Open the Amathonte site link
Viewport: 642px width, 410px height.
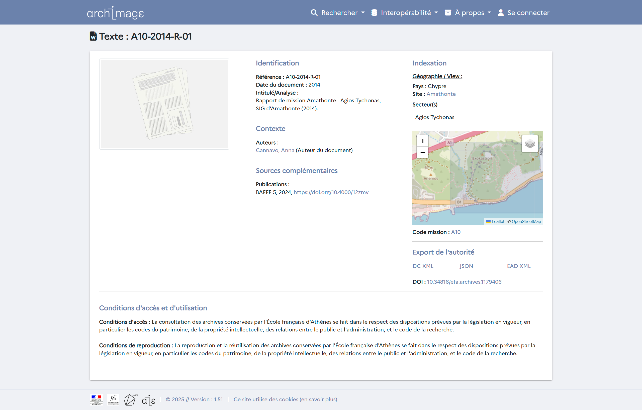coord(441,94)
